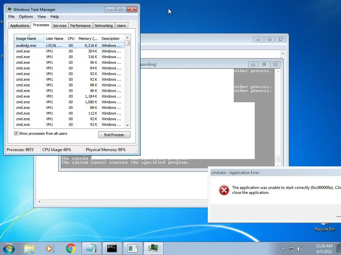Switch to the Command Prompt taskbar button

[x=112, y=248]
